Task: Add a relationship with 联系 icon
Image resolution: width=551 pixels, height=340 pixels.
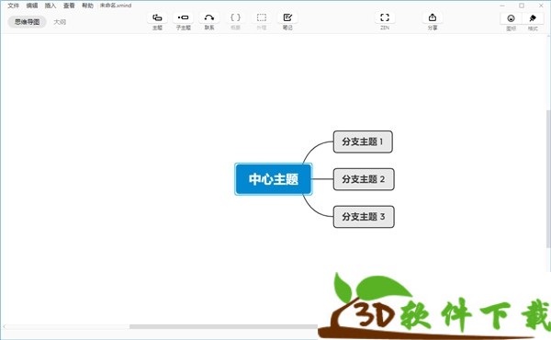Action: (209, 17)
